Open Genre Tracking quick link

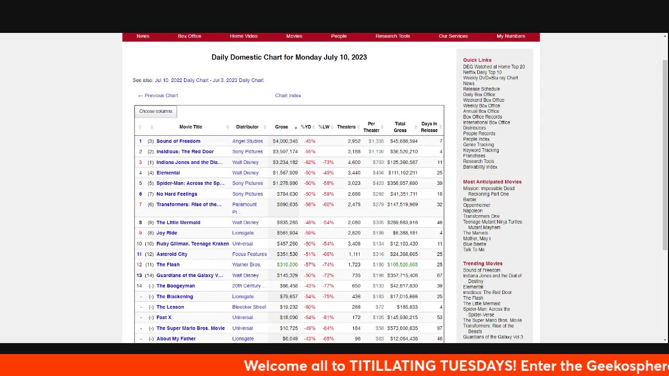(478, 145)
